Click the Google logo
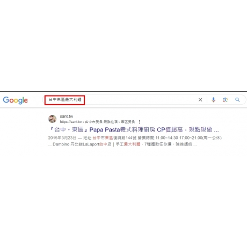Image resolution: width=247 pixels, height=247 pixels. click(x=16, y=100)
